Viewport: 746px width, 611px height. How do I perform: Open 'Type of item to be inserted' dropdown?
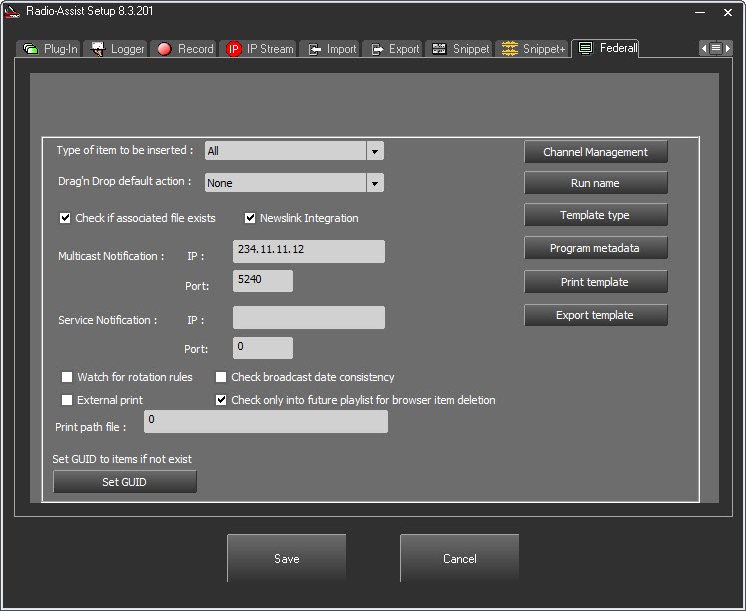[x=374, y=151]
